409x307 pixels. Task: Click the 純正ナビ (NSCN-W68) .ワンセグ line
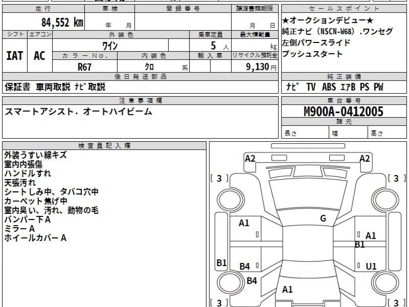pyautogui.click(x=338, y=32)
